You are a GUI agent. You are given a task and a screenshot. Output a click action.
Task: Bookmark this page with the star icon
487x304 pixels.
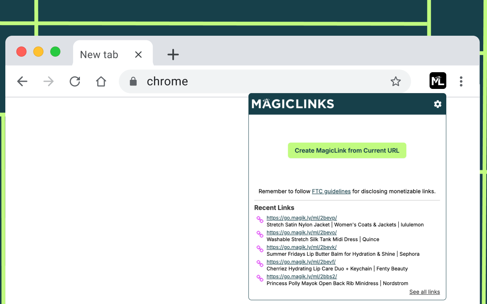pyautogui.click(x=396, y=81)
